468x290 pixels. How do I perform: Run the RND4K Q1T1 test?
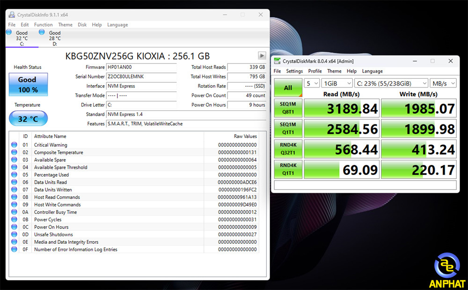[288, 169]
